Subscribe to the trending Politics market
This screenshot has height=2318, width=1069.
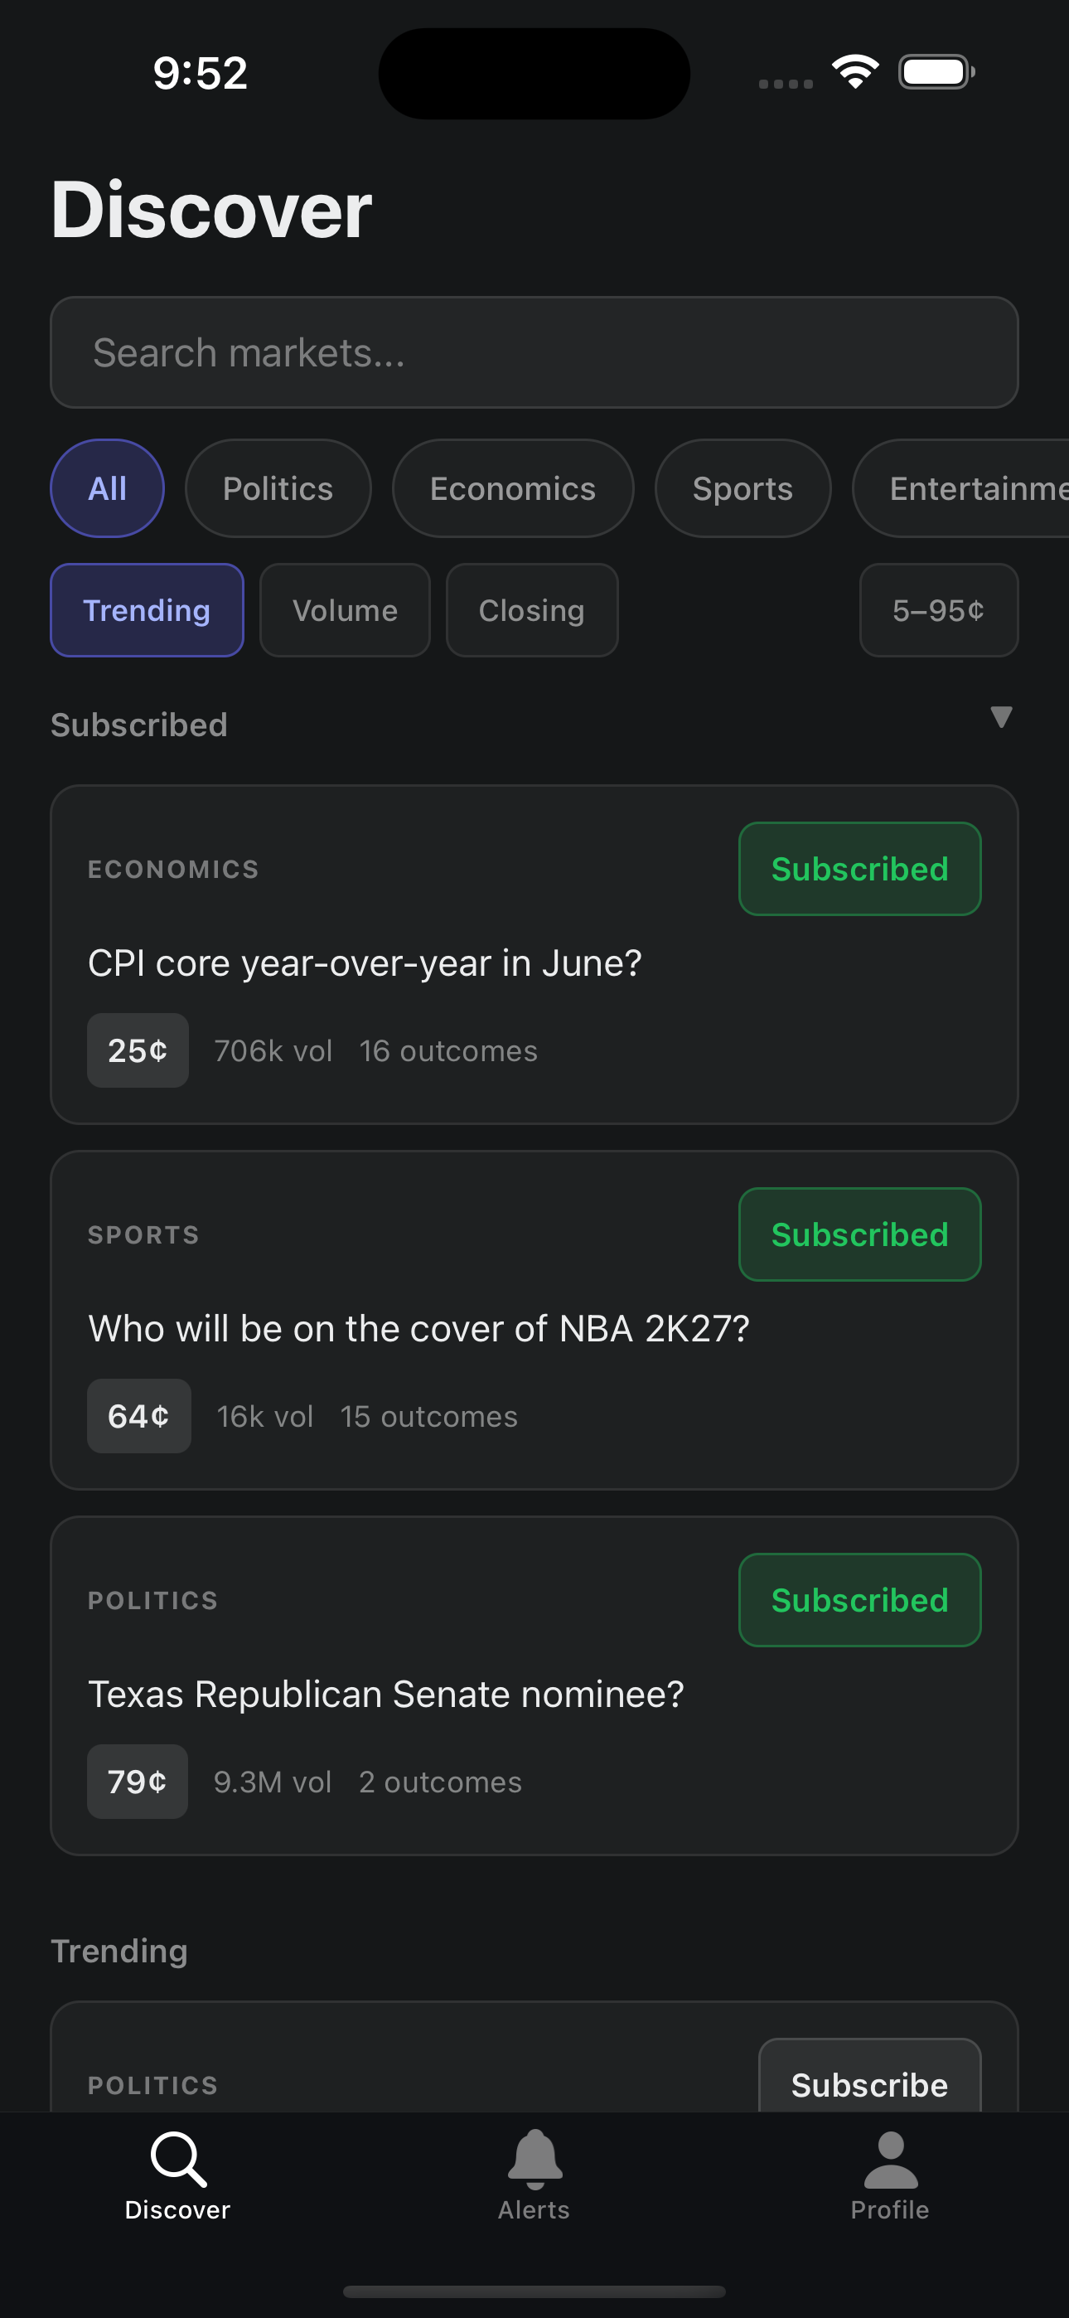pyautogui.click(x=869, y=2083)
